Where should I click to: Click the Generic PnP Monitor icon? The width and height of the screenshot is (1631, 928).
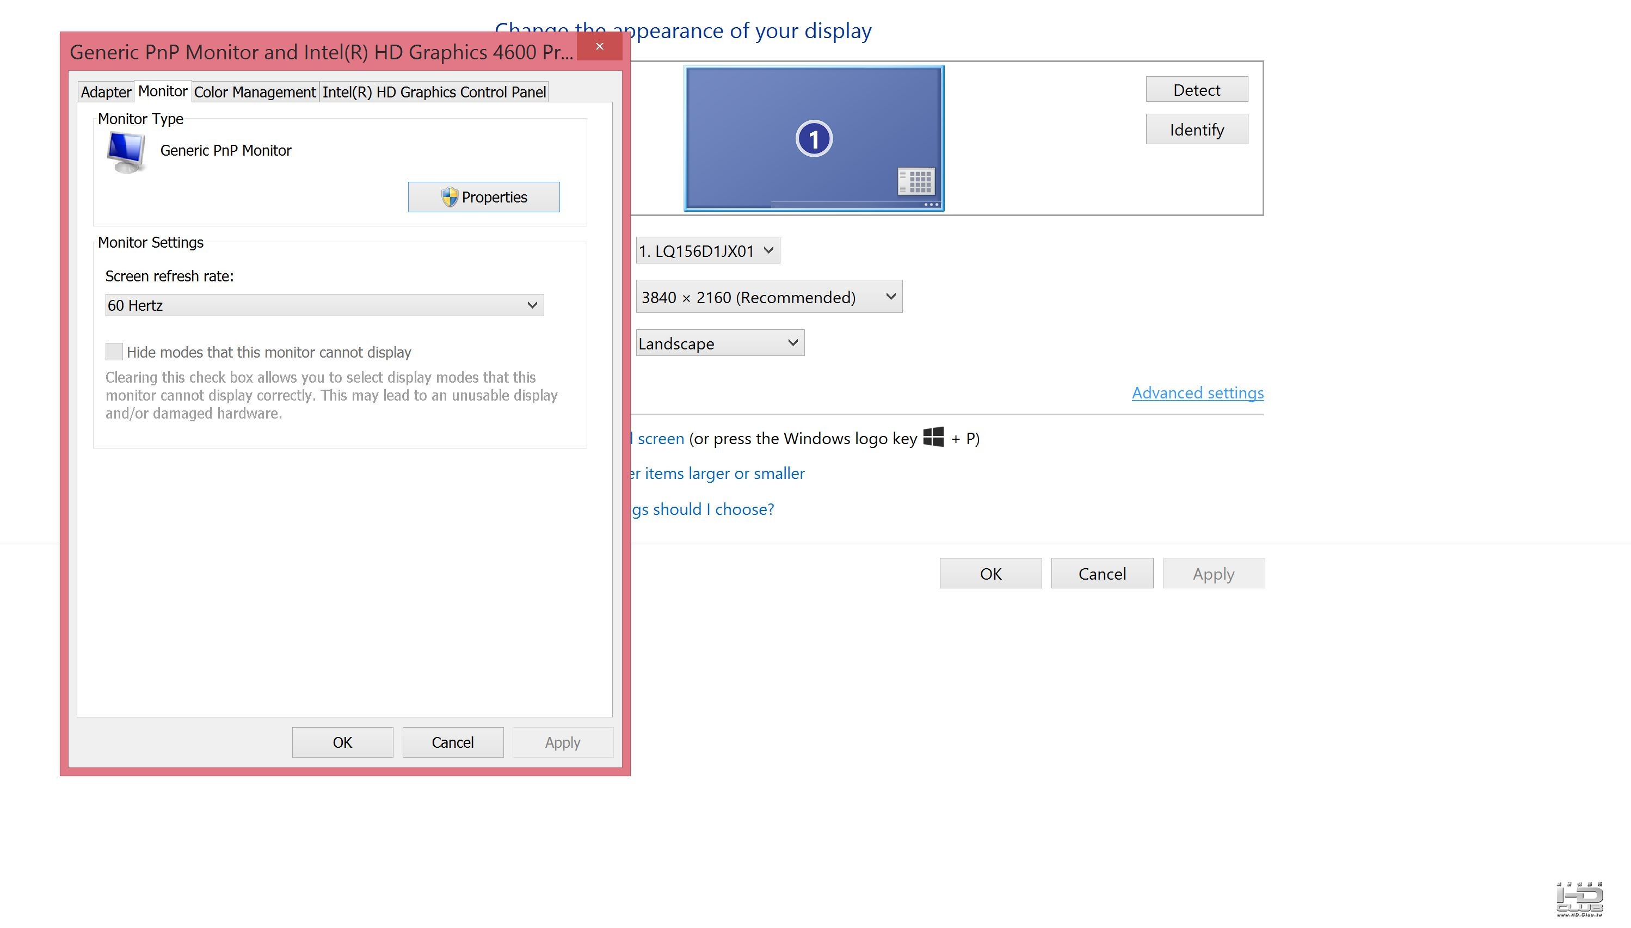coord(127,152)
